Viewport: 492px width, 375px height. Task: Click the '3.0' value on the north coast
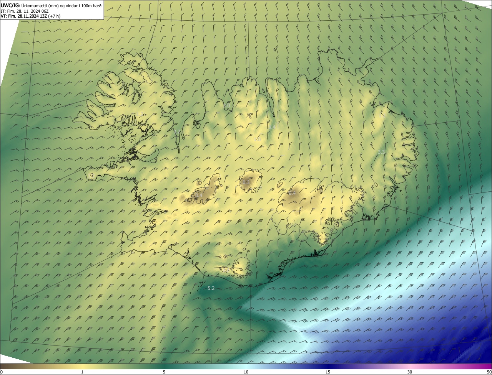(226, 105)
